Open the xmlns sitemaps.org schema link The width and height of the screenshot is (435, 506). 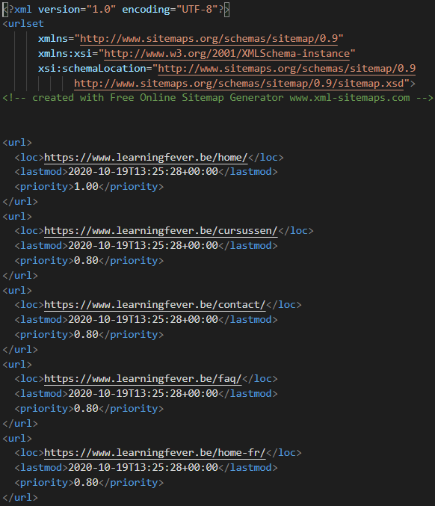click(209, 39)
